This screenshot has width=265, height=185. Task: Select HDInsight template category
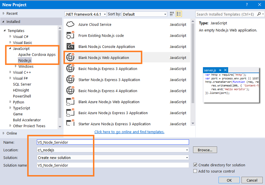pos(21,90)
